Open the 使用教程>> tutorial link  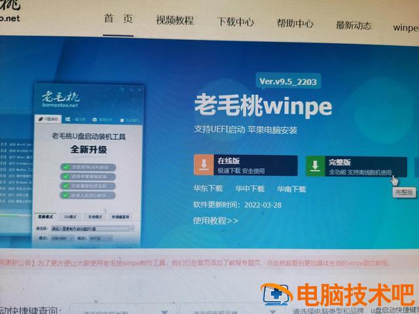215,220
